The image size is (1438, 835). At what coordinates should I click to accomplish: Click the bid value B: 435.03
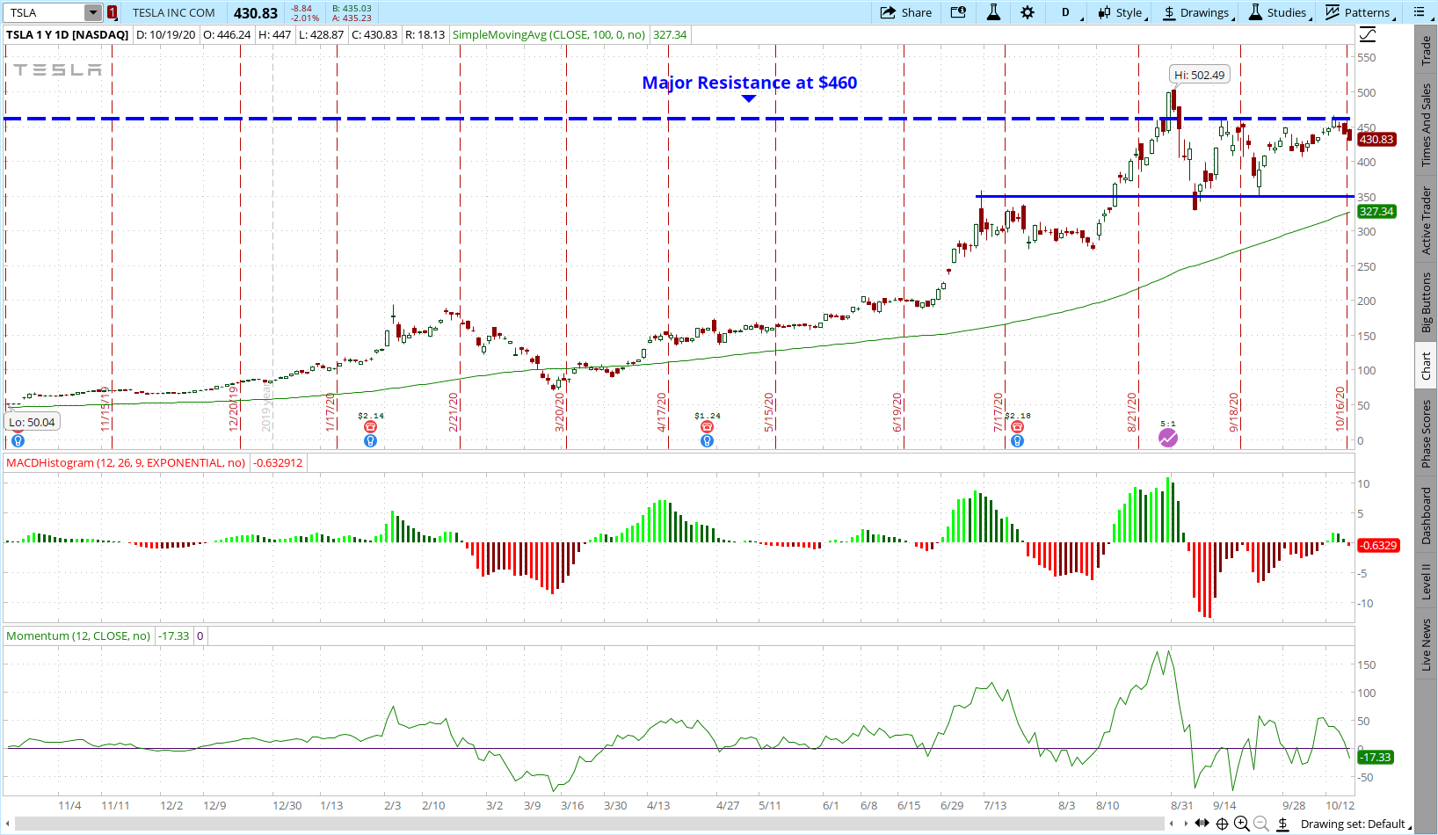point(352,8)
